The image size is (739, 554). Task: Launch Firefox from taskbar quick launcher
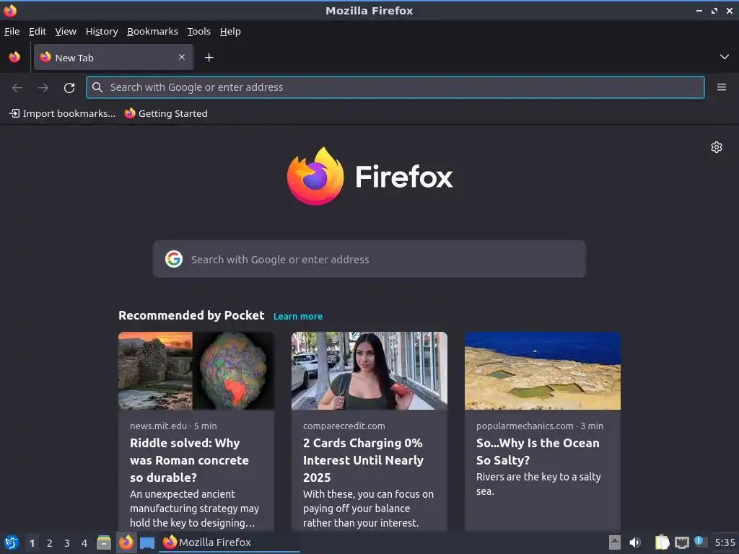pyautogui.click(x=126, y=542)
